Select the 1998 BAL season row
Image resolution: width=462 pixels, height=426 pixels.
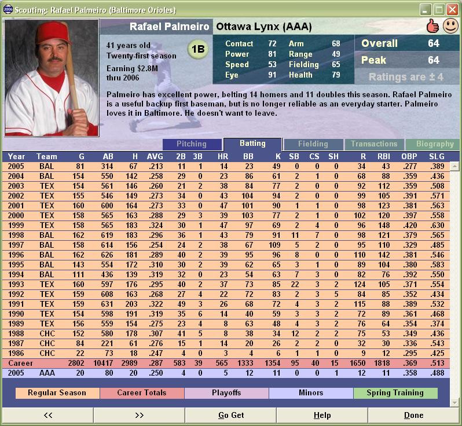tap(226, 236)
